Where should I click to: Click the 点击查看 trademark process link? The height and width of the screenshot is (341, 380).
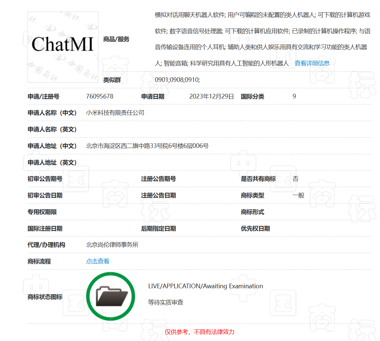(98, 261)
